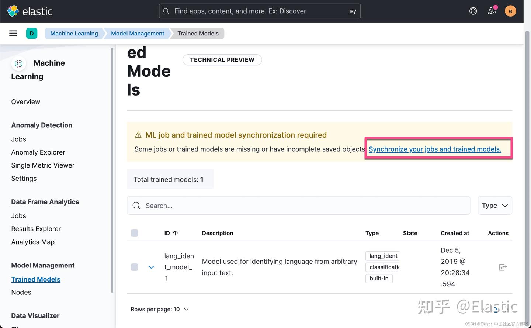Viewport: 531px width, 328px height.
Task: Click the ID column sort arrow
Action: 175,233
